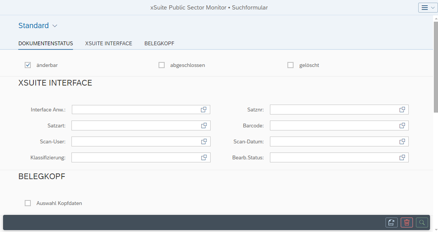Open value help for Interface Anw. field
Screen dimensions: 438x232
[x=204, y=109]
